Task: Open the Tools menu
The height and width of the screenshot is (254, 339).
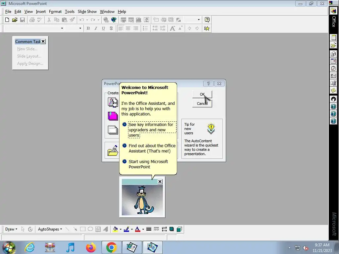Action: point(70,12)
